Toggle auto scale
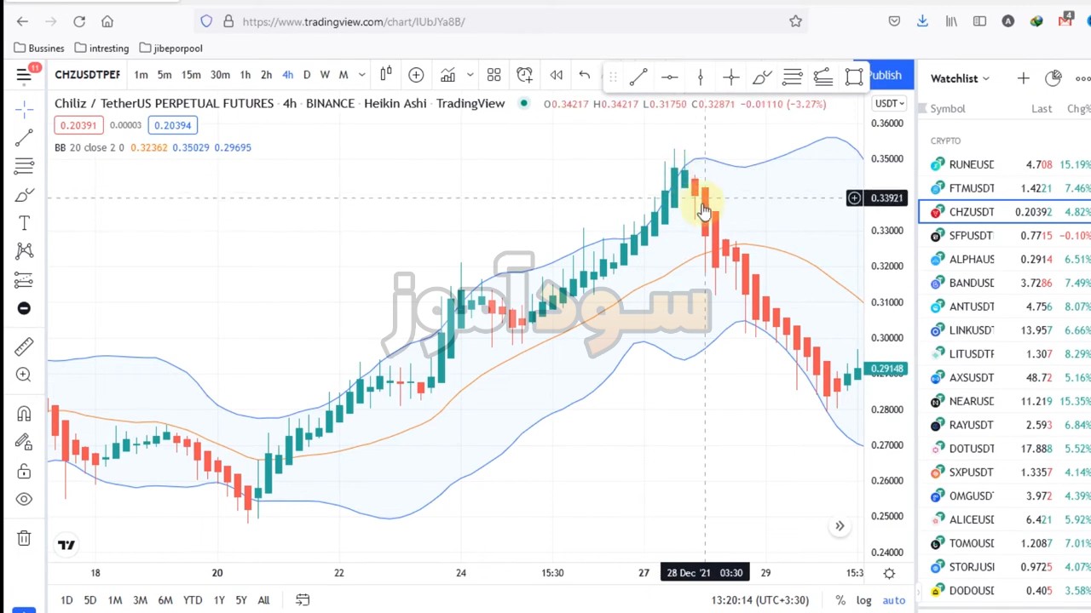 coord(894,600)
